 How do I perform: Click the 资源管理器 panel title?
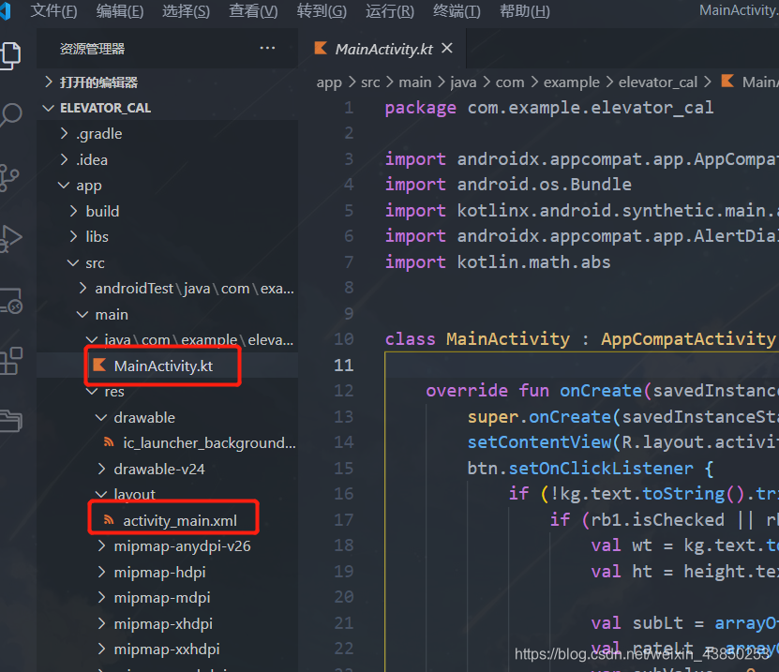pyautogui.click(x=93, y=49)
